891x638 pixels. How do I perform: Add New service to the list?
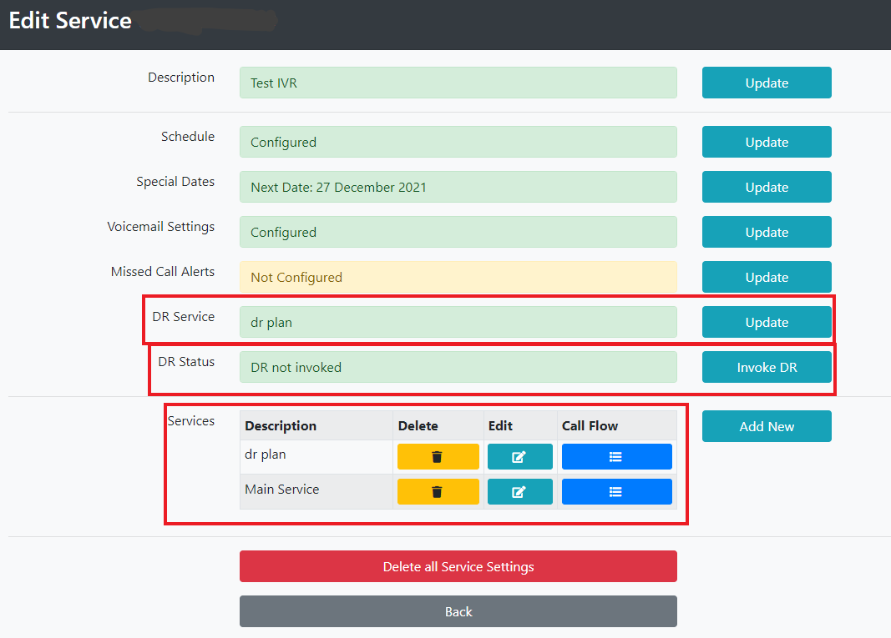766,426
